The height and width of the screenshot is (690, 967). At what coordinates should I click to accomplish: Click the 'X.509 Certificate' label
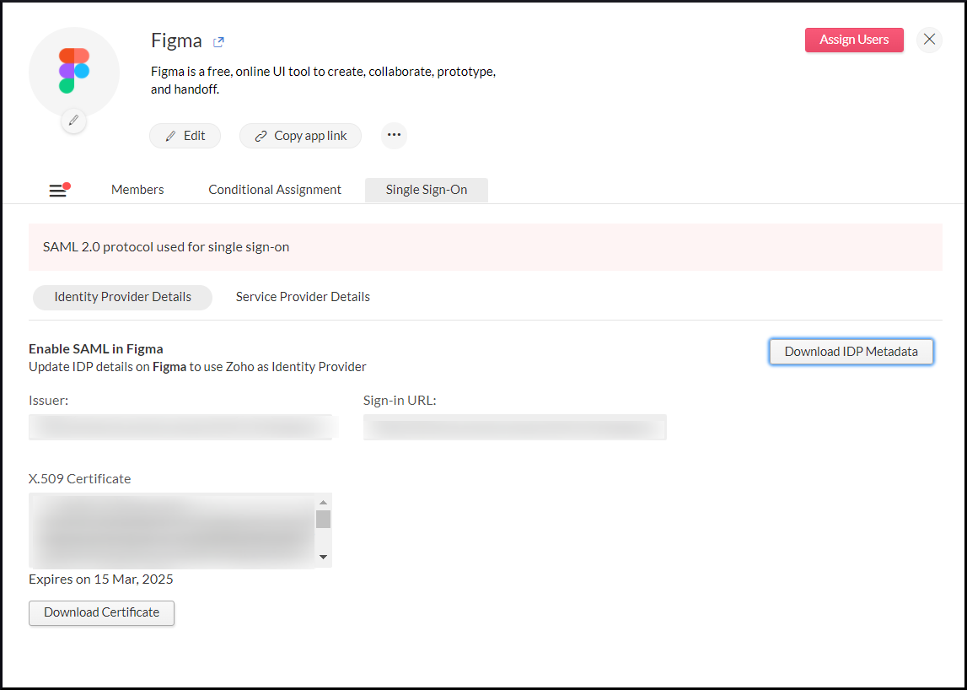click(x=79, y=478)
